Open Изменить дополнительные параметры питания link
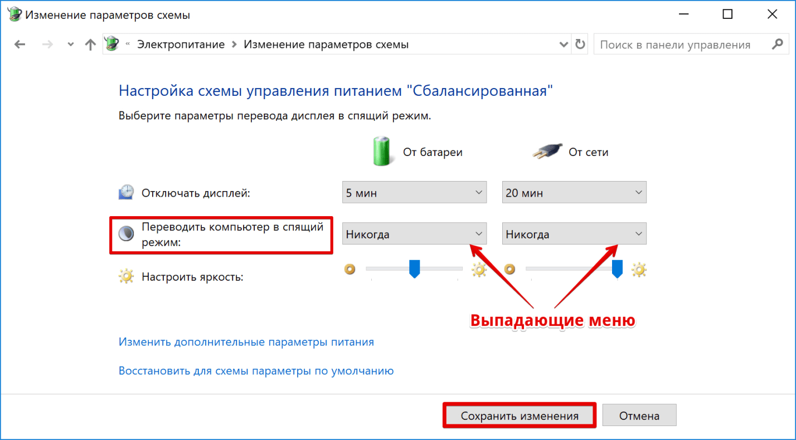Viewport: 796px width, 440px height. pos(246,342)
